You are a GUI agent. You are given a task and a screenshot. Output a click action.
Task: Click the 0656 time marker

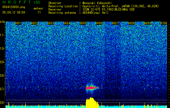tap(99, 23)
